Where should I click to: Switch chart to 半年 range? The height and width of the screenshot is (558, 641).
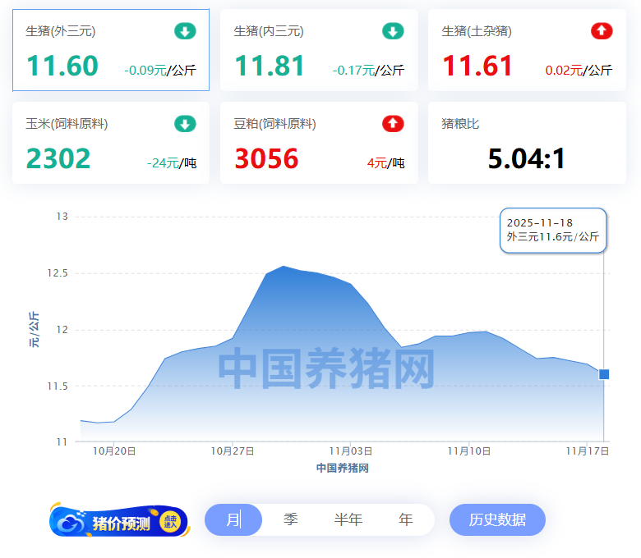(348, 519)
